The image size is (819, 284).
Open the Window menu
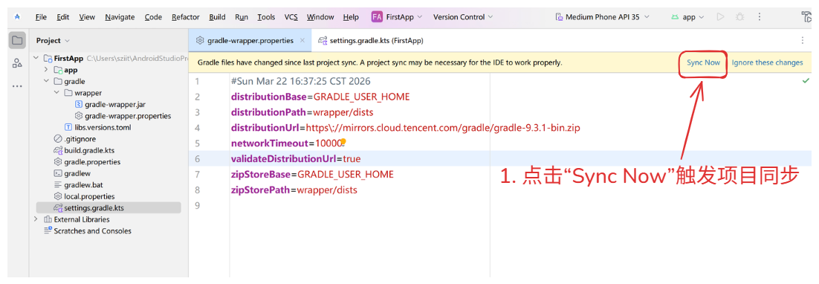320,16
